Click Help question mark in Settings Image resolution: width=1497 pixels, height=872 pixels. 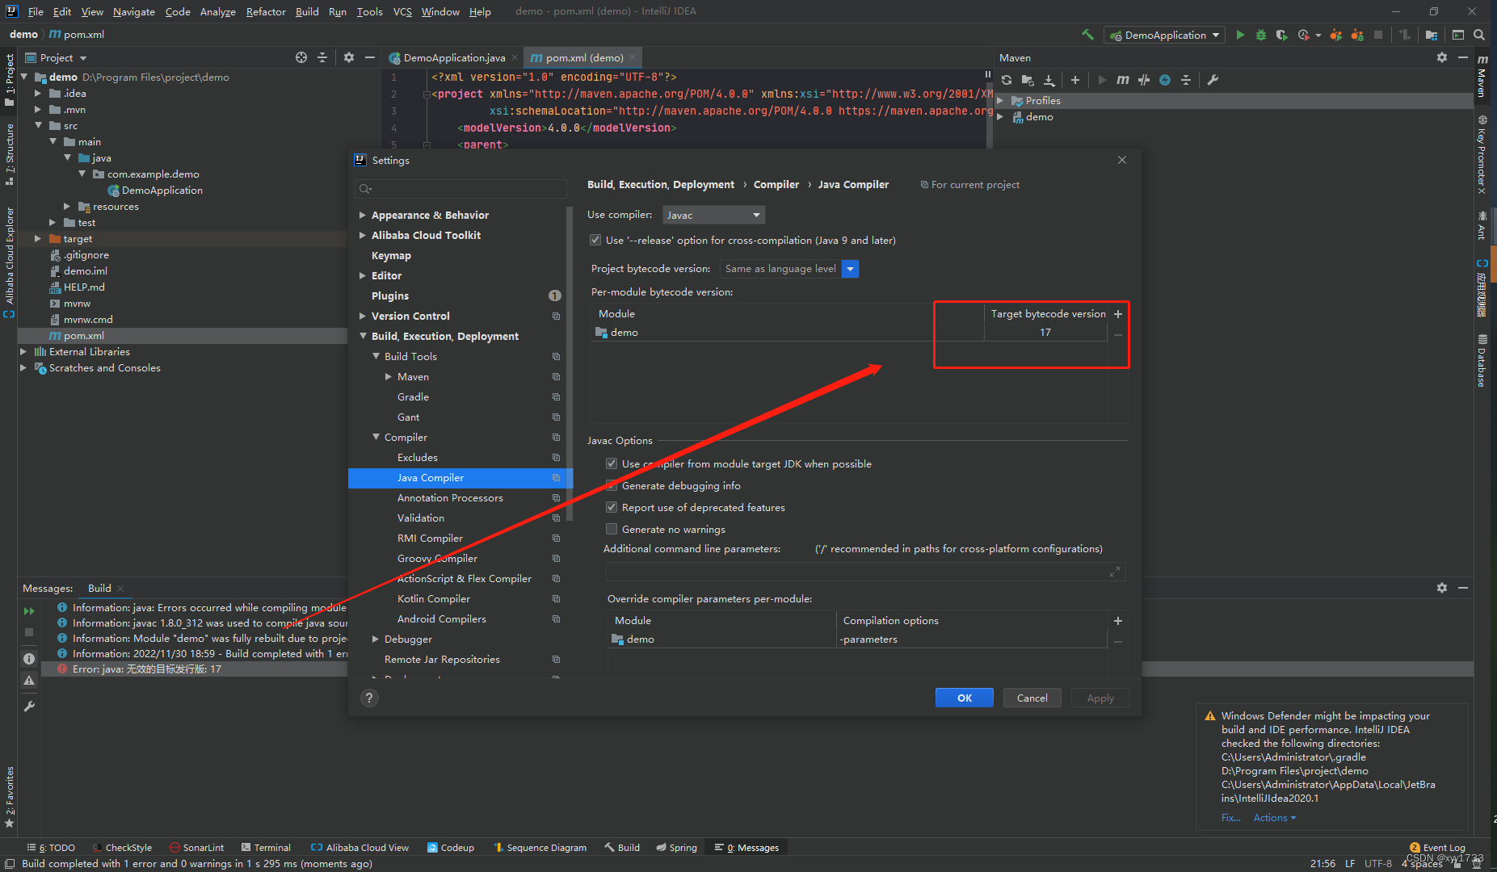click(x=369, y=698)
